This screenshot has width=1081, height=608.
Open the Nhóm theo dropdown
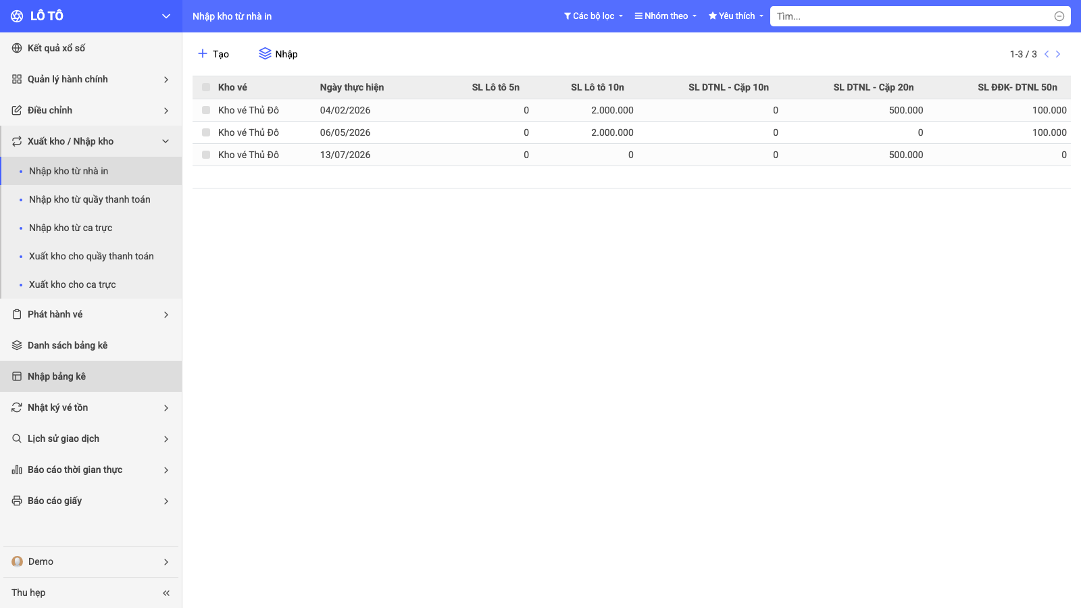click(x=665, y=16)
